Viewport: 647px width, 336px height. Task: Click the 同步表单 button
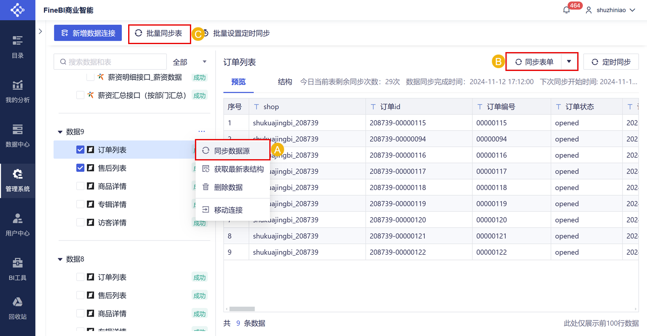(x=534, y=62)
